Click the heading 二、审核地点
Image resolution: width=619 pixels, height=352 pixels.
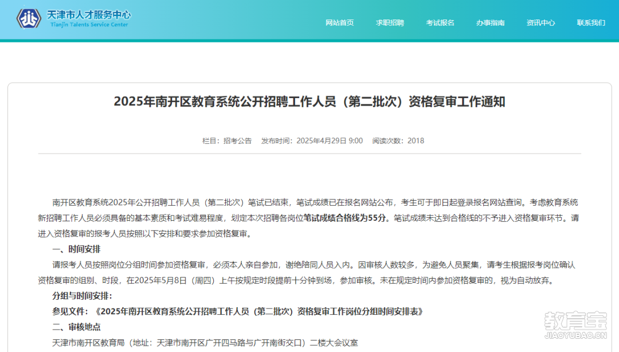[x=76, y=327]
